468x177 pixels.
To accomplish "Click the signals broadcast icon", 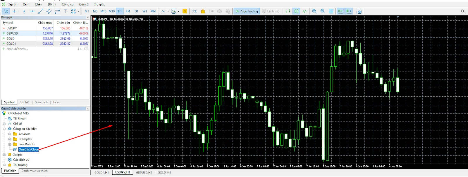I will (x=211, y=11).
